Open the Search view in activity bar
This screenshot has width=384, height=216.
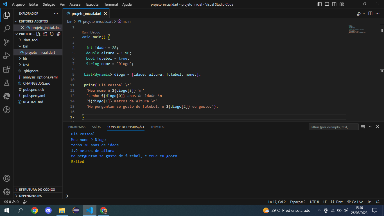coord(7,29)
